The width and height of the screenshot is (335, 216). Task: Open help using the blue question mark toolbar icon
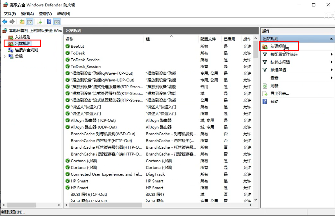(x=49, y=21)
